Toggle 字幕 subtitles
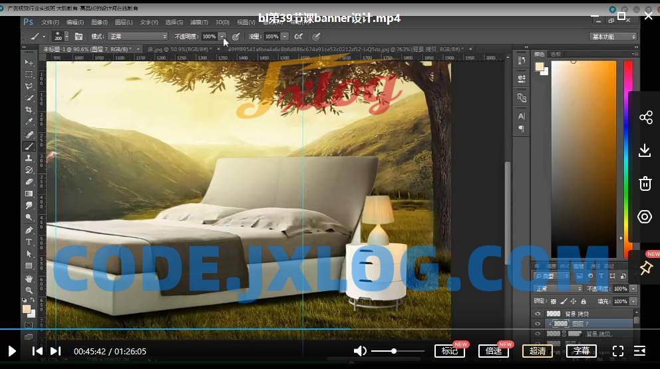 click(x=581, y=351)
